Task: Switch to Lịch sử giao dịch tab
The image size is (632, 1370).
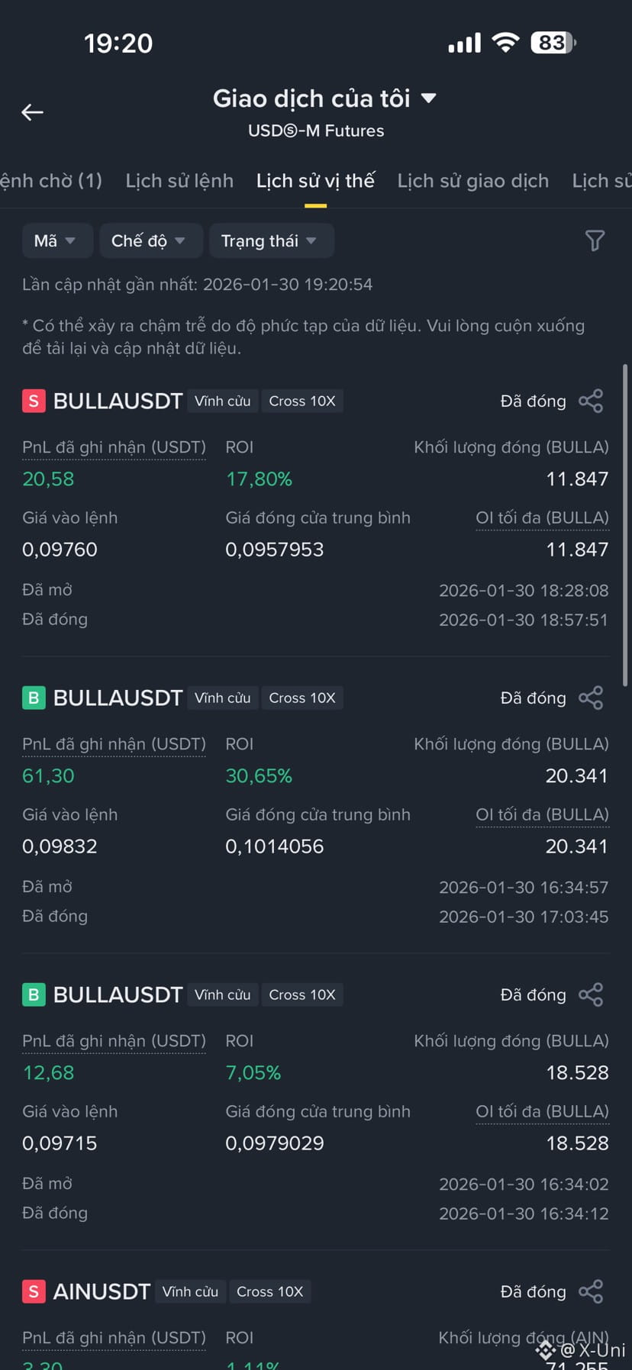Action: click(x=473, y=181)
